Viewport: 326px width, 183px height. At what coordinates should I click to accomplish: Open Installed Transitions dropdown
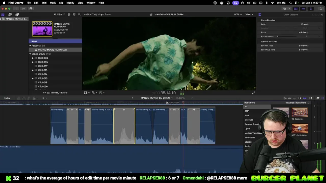click(x=297, y=103)
